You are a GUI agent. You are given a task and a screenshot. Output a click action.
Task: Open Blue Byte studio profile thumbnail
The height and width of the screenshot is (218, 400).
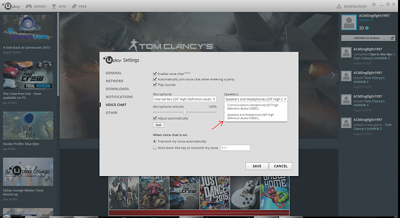click(x=28, y=125)
